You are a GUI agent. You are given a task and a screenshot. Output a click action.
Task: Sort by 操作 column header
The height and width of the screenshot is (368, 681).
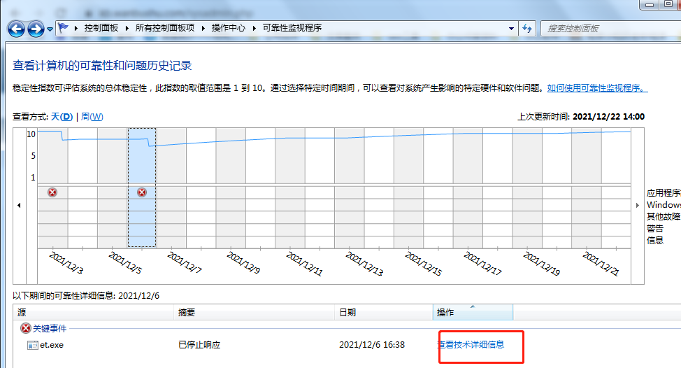pos(473,313)
